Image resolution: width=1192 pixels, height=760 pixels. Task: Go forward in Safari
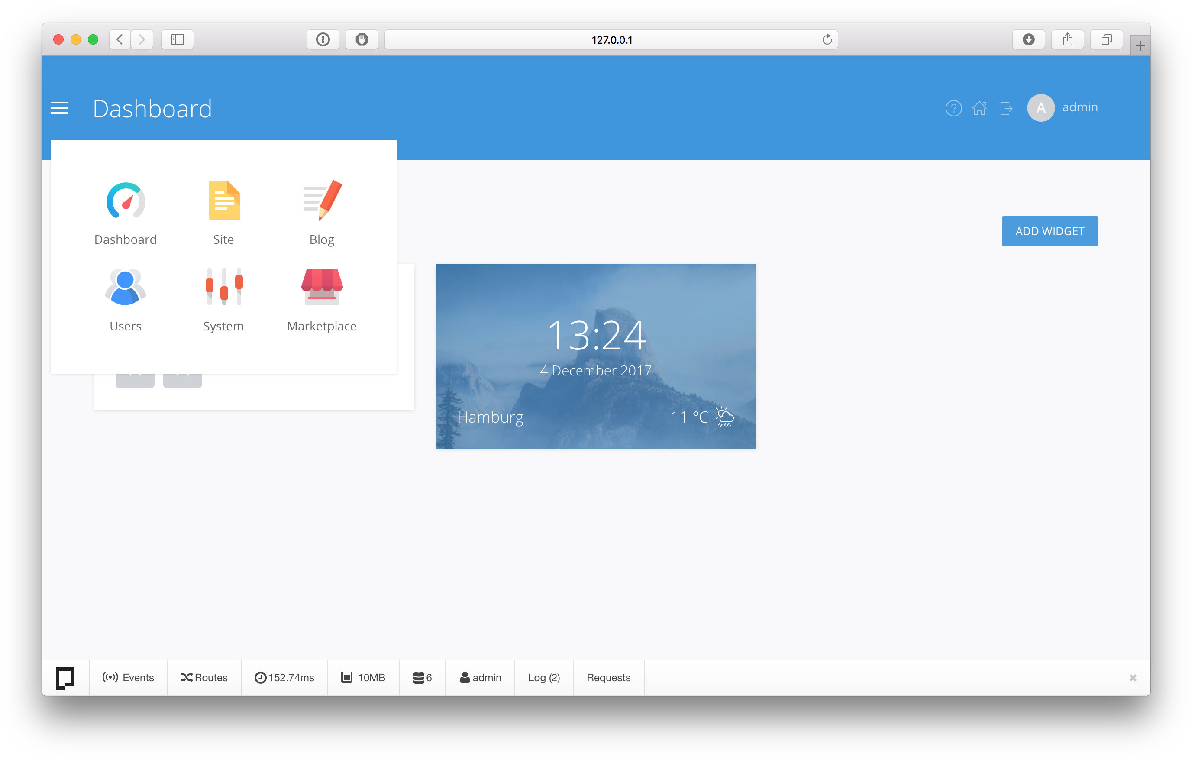click(142, 39)
